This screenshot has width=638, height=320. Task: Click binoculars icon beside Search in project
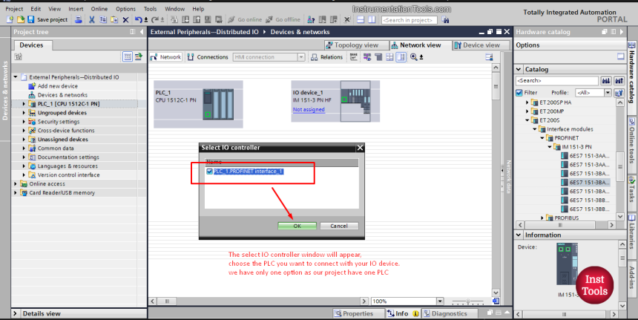(x=446, y=19)
